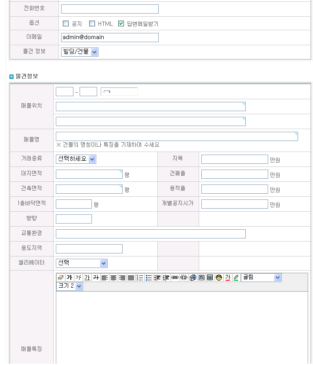Open the 거래종류 선택하세요 dropdown
The width and height of the screenshot is (313, 365).
[76, 159]
